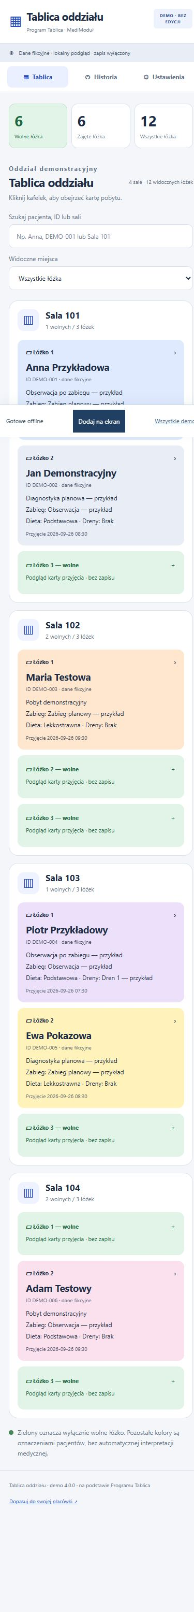The height and width of the screenshot is (1612, 194).
Task: Open the Wszystkie łóżka dropdown
Action: (100, 279)
